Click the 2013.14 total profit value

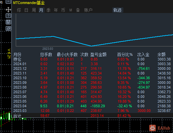(97, 116)
